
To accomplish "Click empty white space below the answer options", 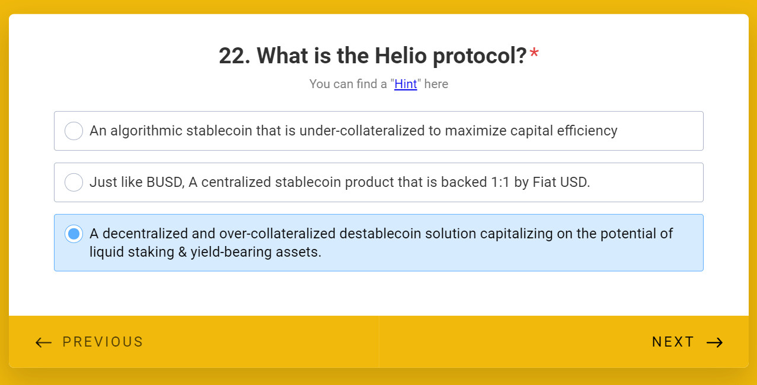I will [378, 294].
